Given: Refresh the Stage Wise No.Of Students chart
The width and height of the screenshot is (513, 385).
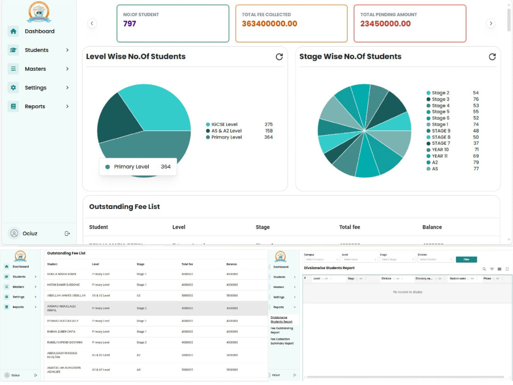Looking at the screenshot, I should point(492,56).
